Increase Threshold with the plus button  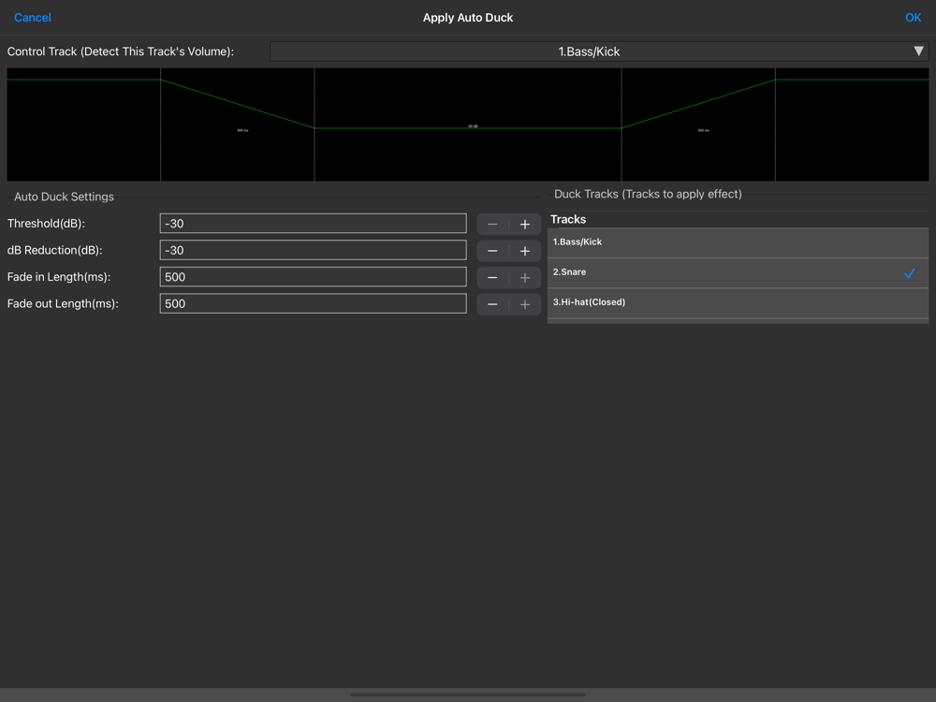pos(525,225)
